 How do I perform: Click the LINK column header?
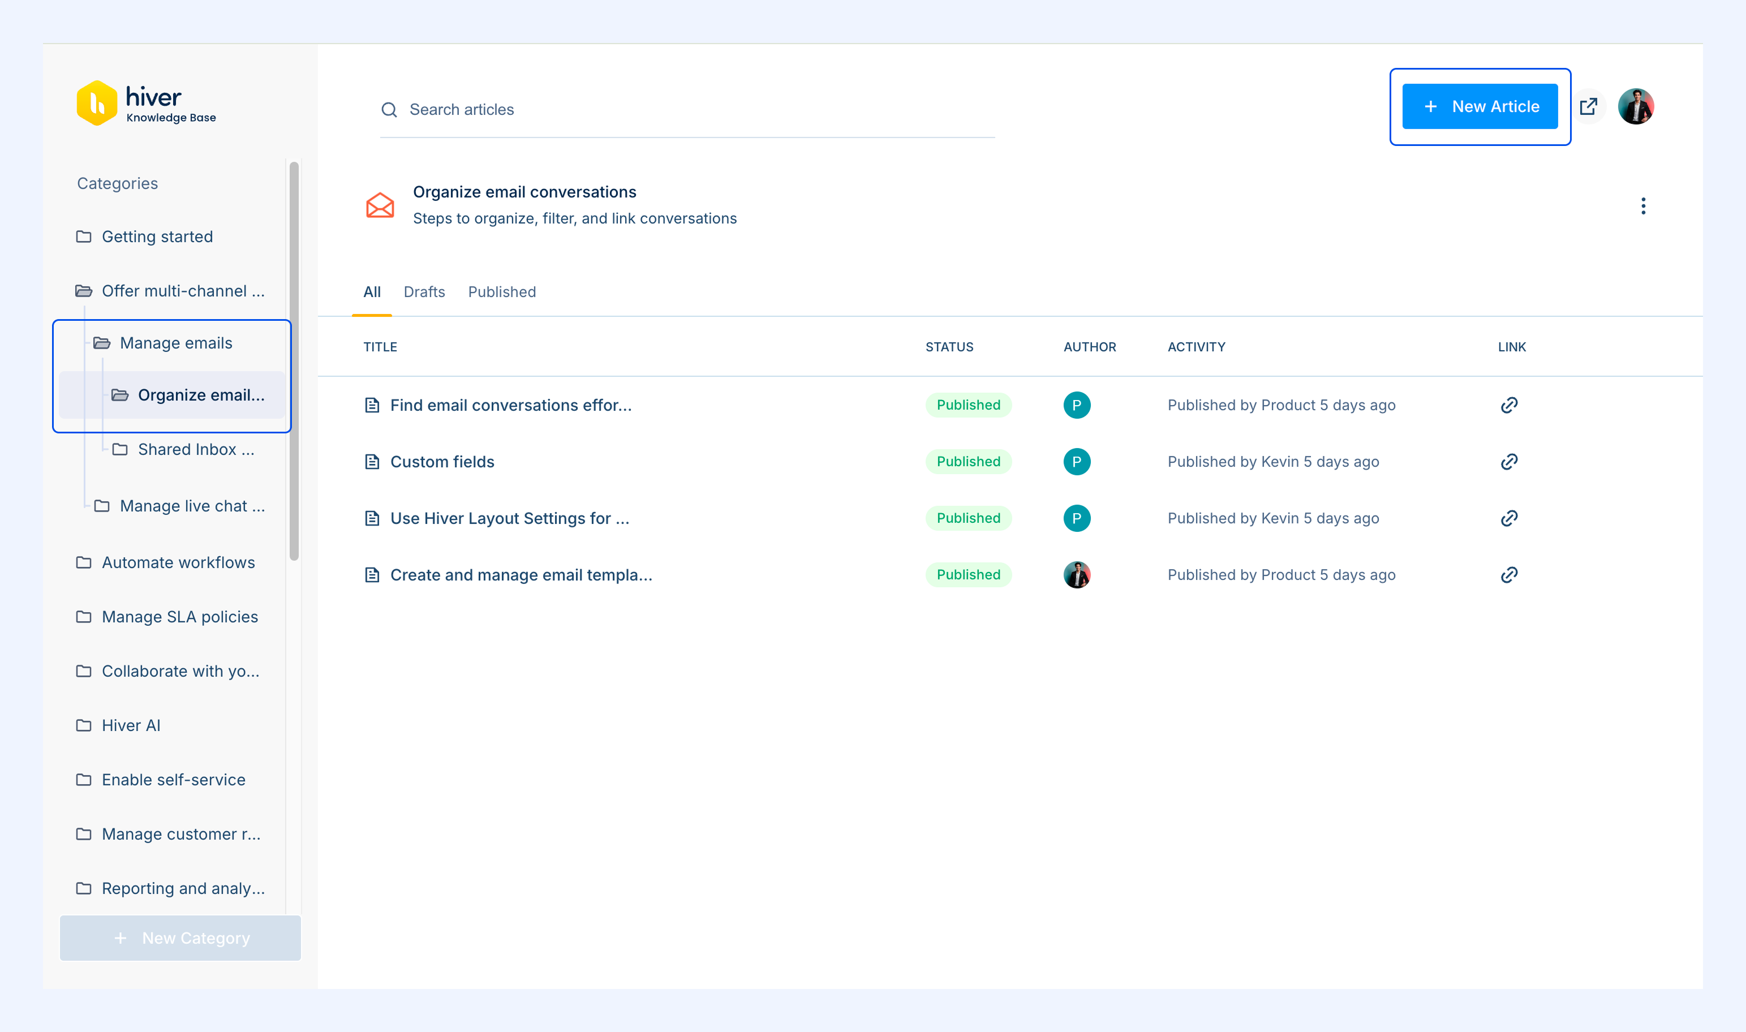pyautogui.click(x=1512, y=347)
